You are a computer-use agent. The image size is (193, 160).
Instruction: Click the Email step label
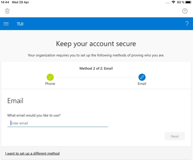142,84
